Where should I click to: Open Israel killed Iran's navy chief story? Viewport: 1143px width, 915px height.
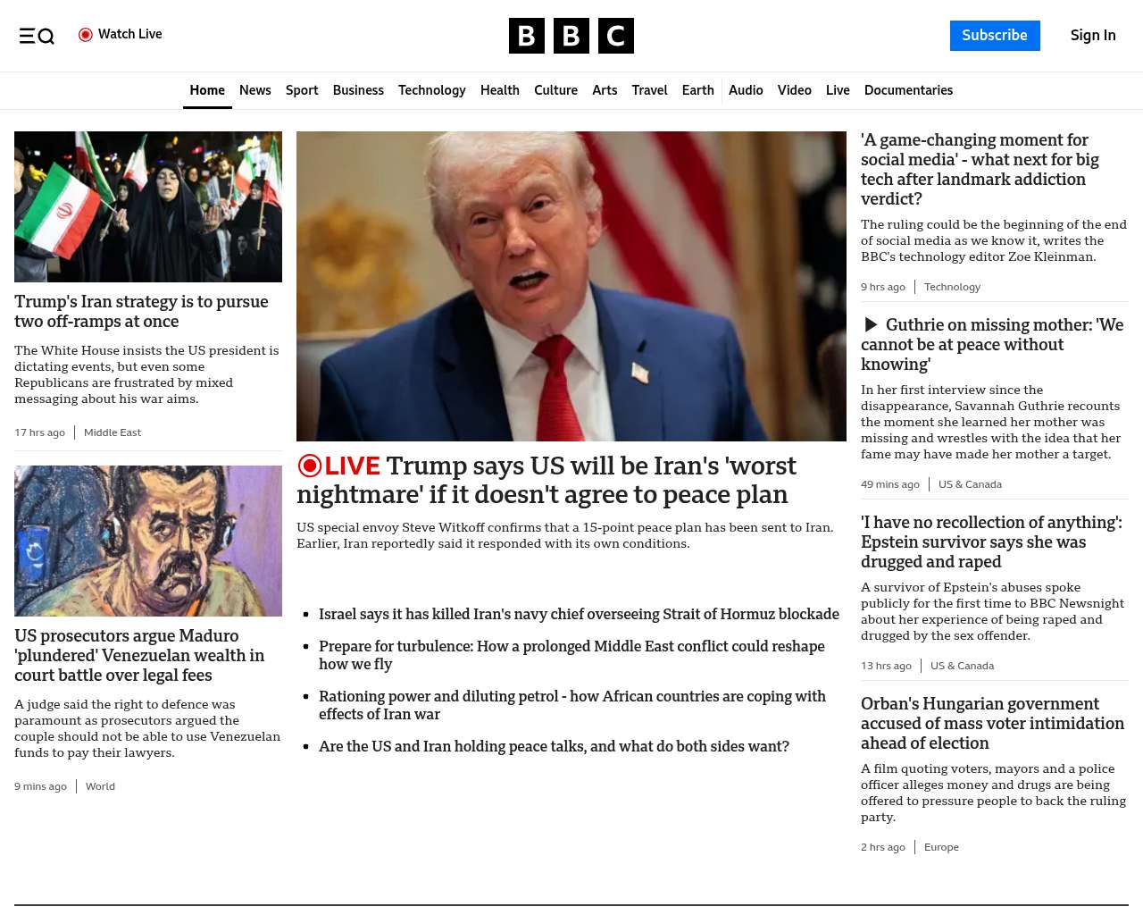pyautogui.click(x=579, y=614)
